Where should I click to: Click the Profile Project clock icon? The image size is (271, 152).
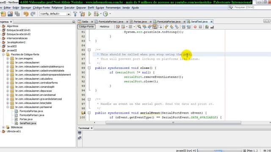point(105,14)
